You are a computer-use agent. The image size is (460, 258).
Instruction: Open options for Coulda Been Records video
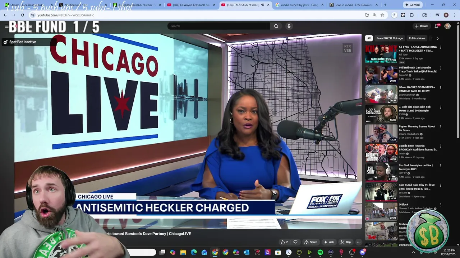441,146
